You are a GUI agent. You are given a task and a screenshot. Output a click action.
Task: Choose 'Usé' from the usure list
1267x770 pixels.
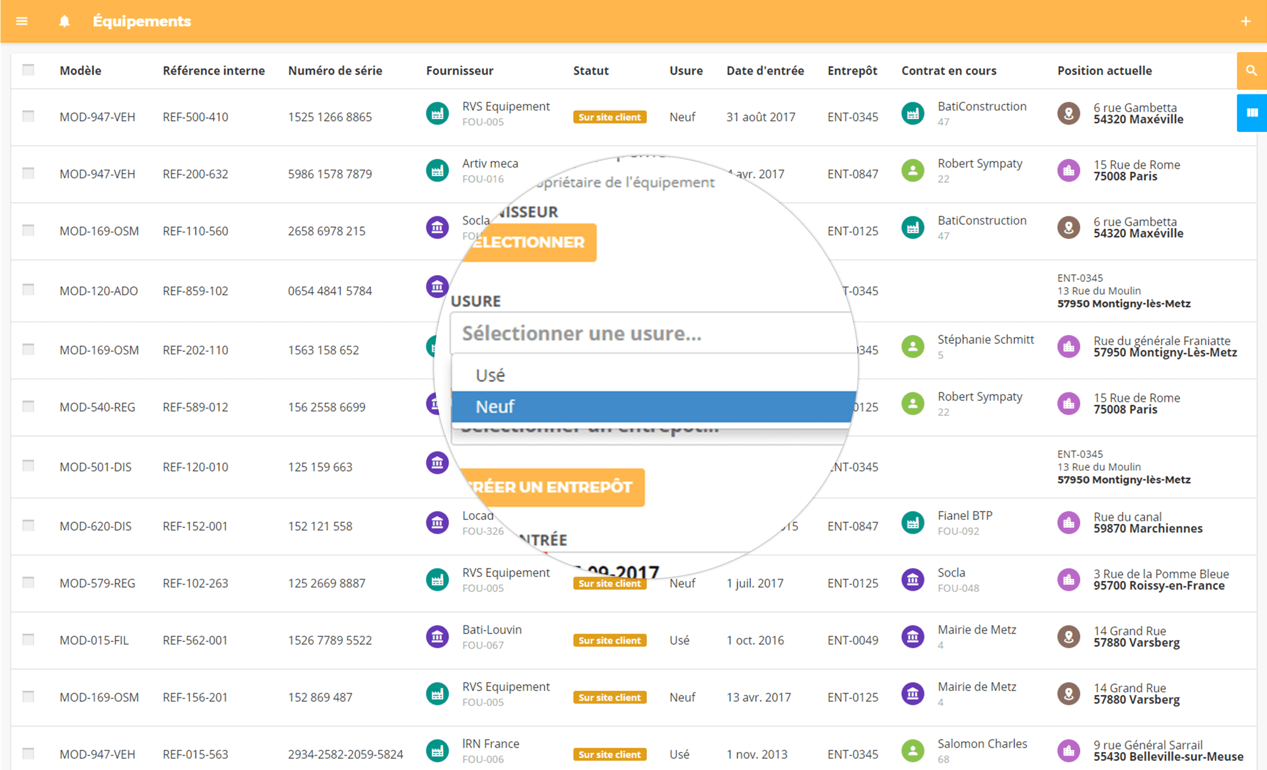tap(653, 375)
